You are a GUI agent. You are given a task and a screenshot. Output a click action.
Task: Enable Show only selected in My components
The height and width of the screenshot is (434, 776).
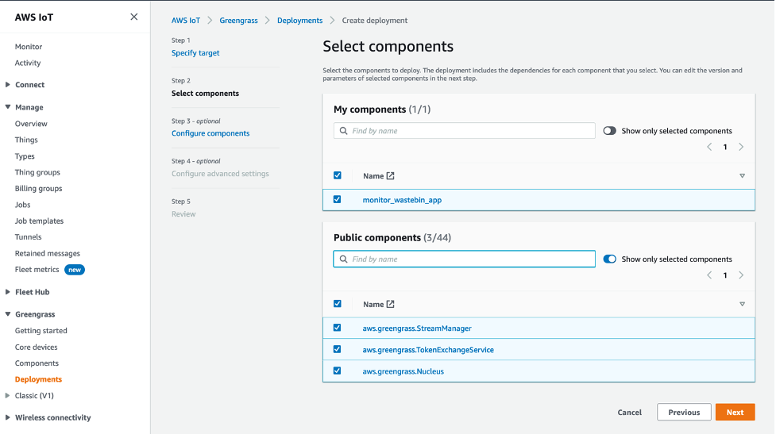(610, 131)
